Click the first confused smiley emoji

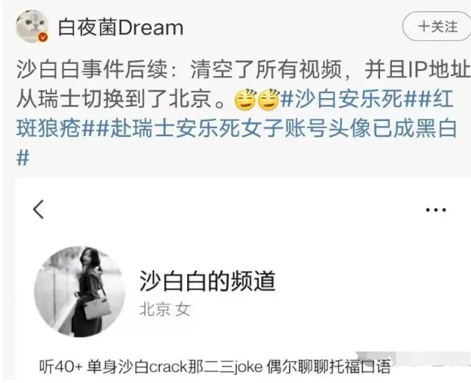[x=245, y=100]
